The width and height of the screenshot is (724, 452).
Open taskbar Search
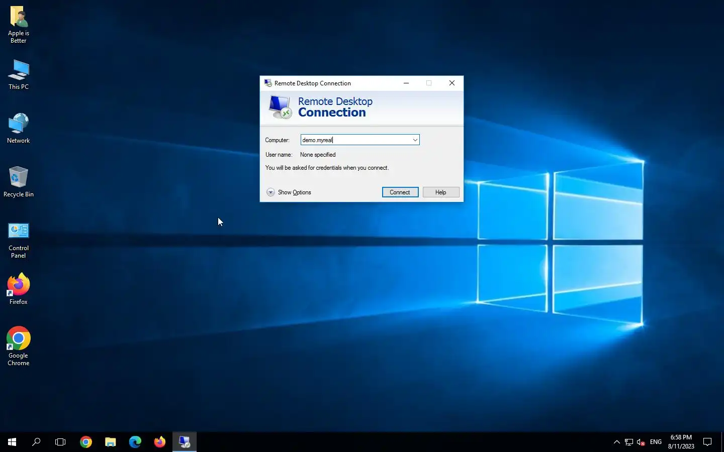tap(36, 442)
